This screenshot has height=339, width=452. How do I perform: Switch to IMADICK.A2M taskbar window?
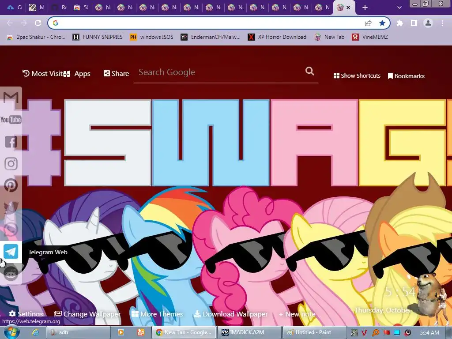click(249, 332)
